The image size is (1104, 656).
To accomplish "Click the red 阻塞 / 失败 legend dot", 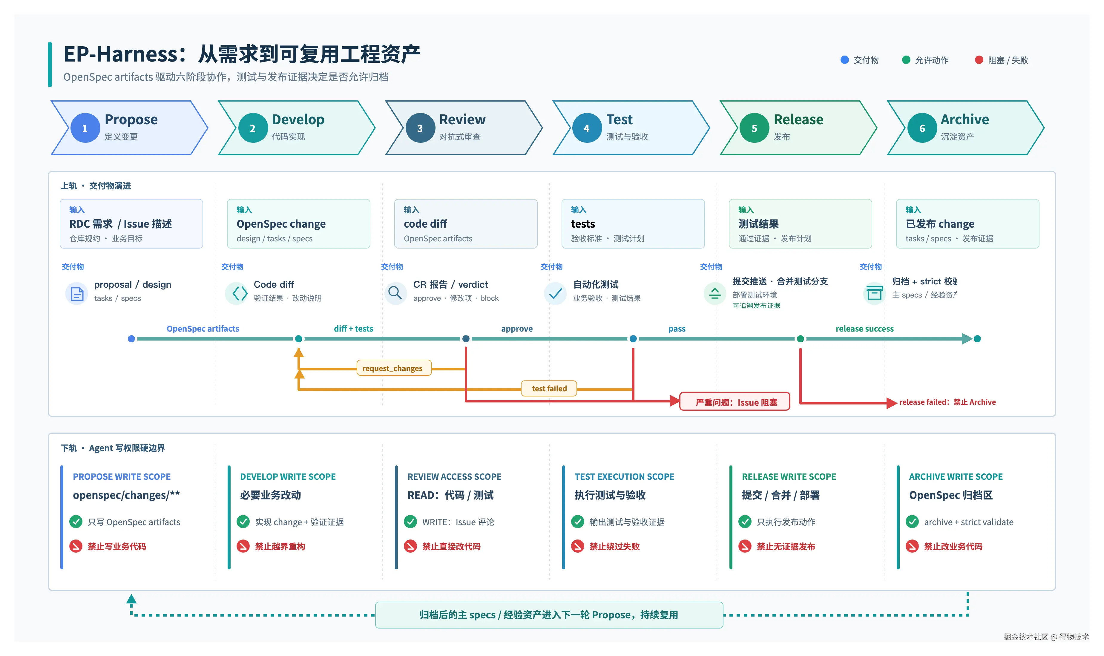I will point(979,60).
